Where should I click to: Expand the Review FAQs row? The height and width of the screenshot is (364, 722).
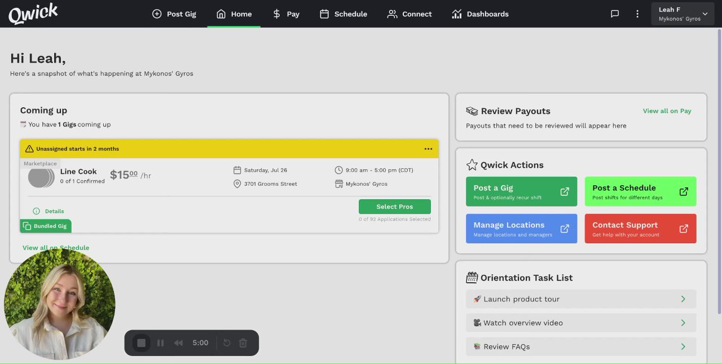[581, 347]
